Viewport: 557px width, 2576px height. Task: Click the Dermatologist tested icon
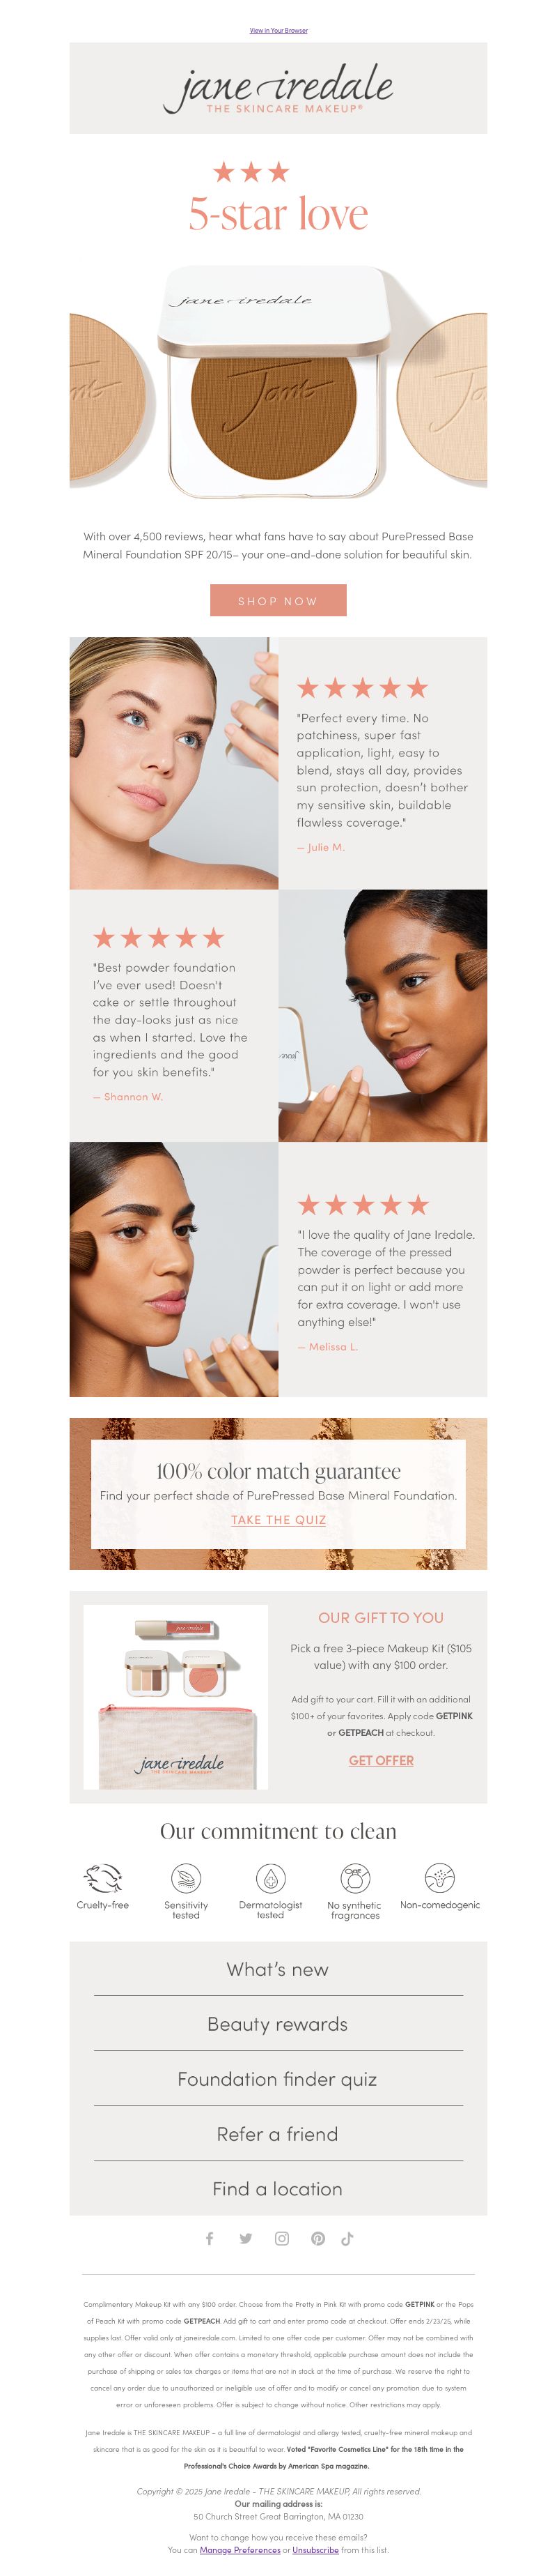tap(271, 1877)
